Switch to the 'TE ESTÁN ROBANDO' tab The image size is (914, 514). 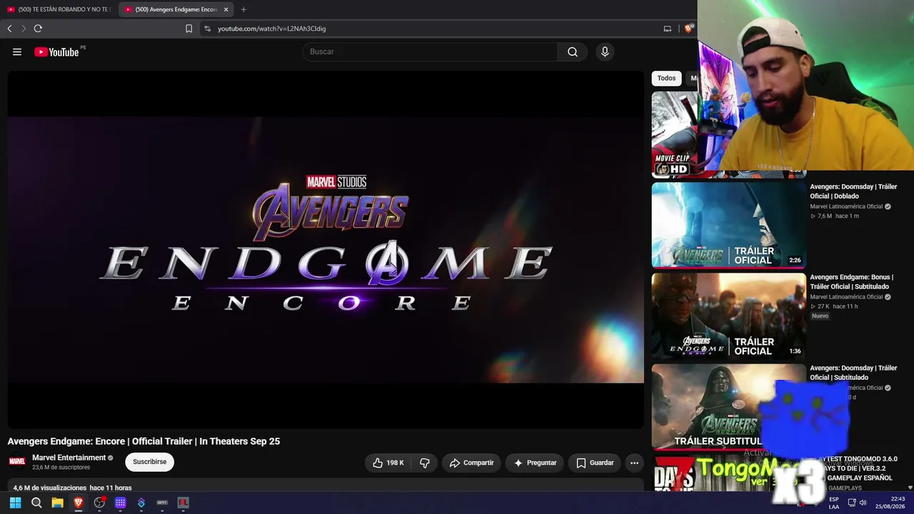pyautogui.click(x=59, y=9)
